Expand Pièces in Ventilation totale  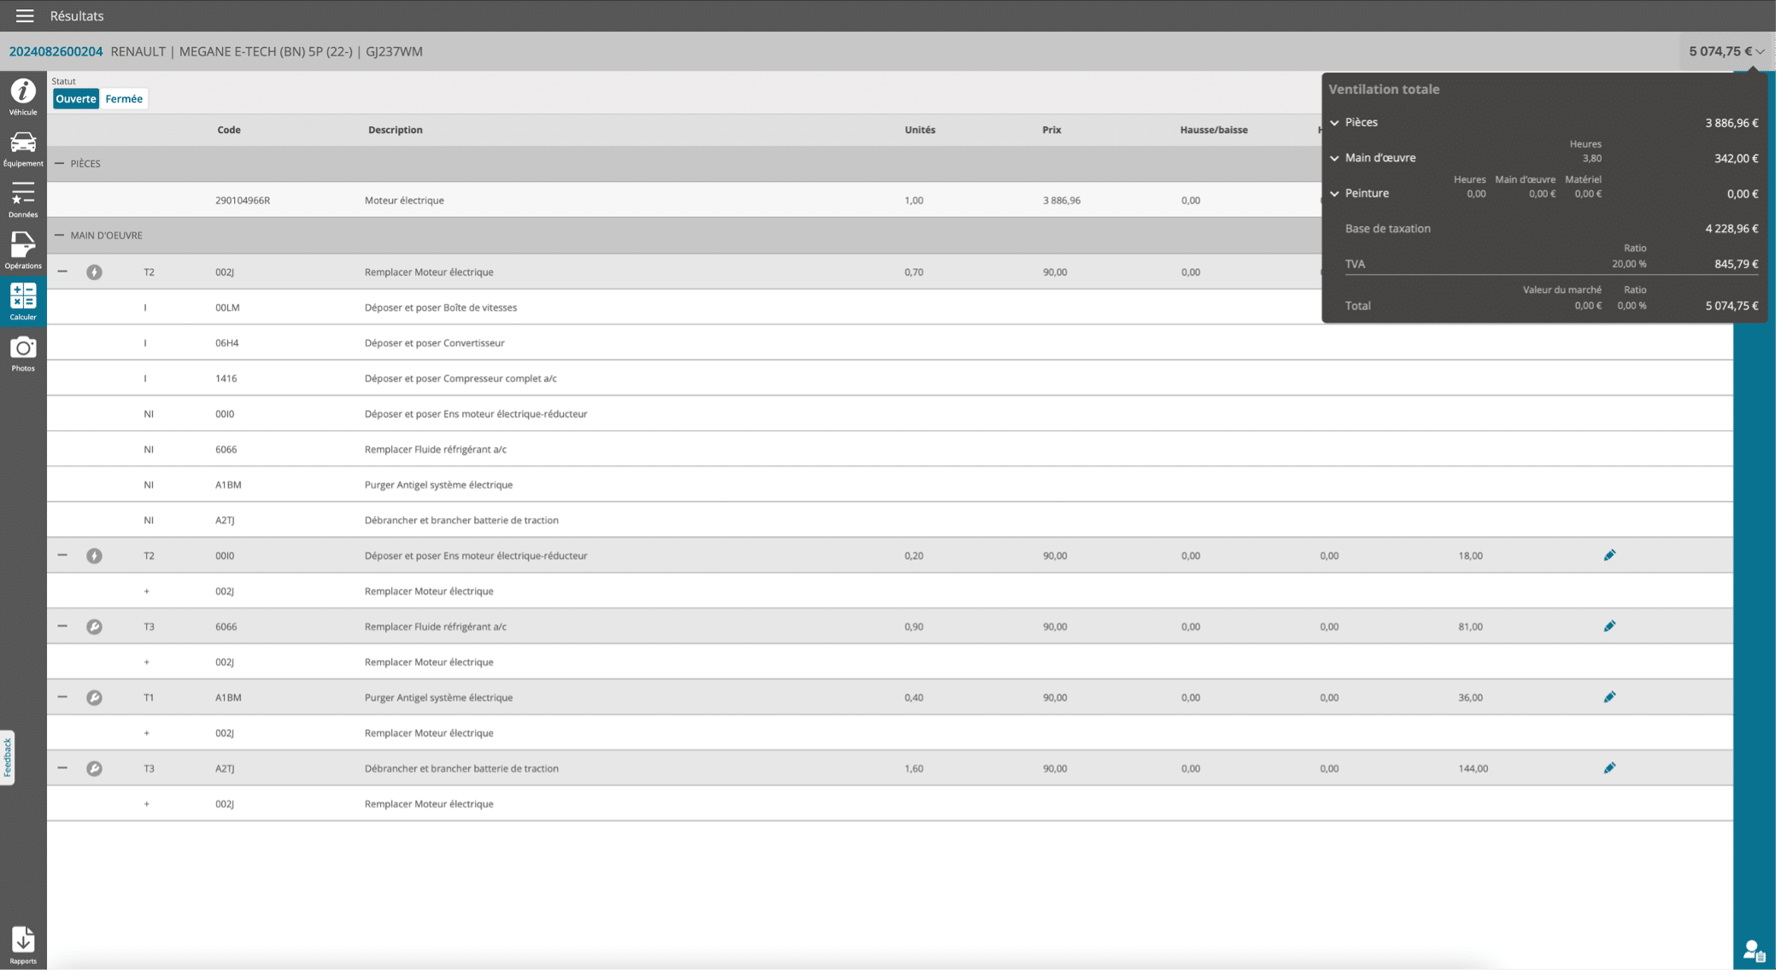tap(1334, 123)
